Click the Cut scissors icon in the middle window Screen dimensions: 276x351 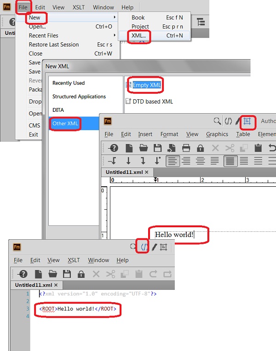pyautogui.click(x=230, y=148)
